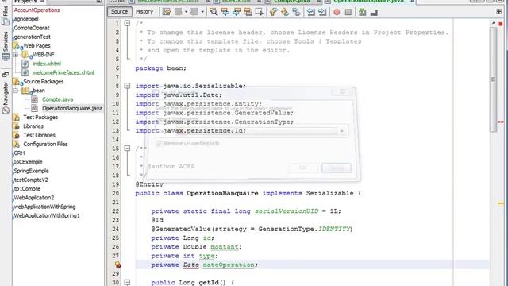Select WebApplicationWithSpring1 project
This screenshot has width=508, height=286.
[x=47, y=215]
